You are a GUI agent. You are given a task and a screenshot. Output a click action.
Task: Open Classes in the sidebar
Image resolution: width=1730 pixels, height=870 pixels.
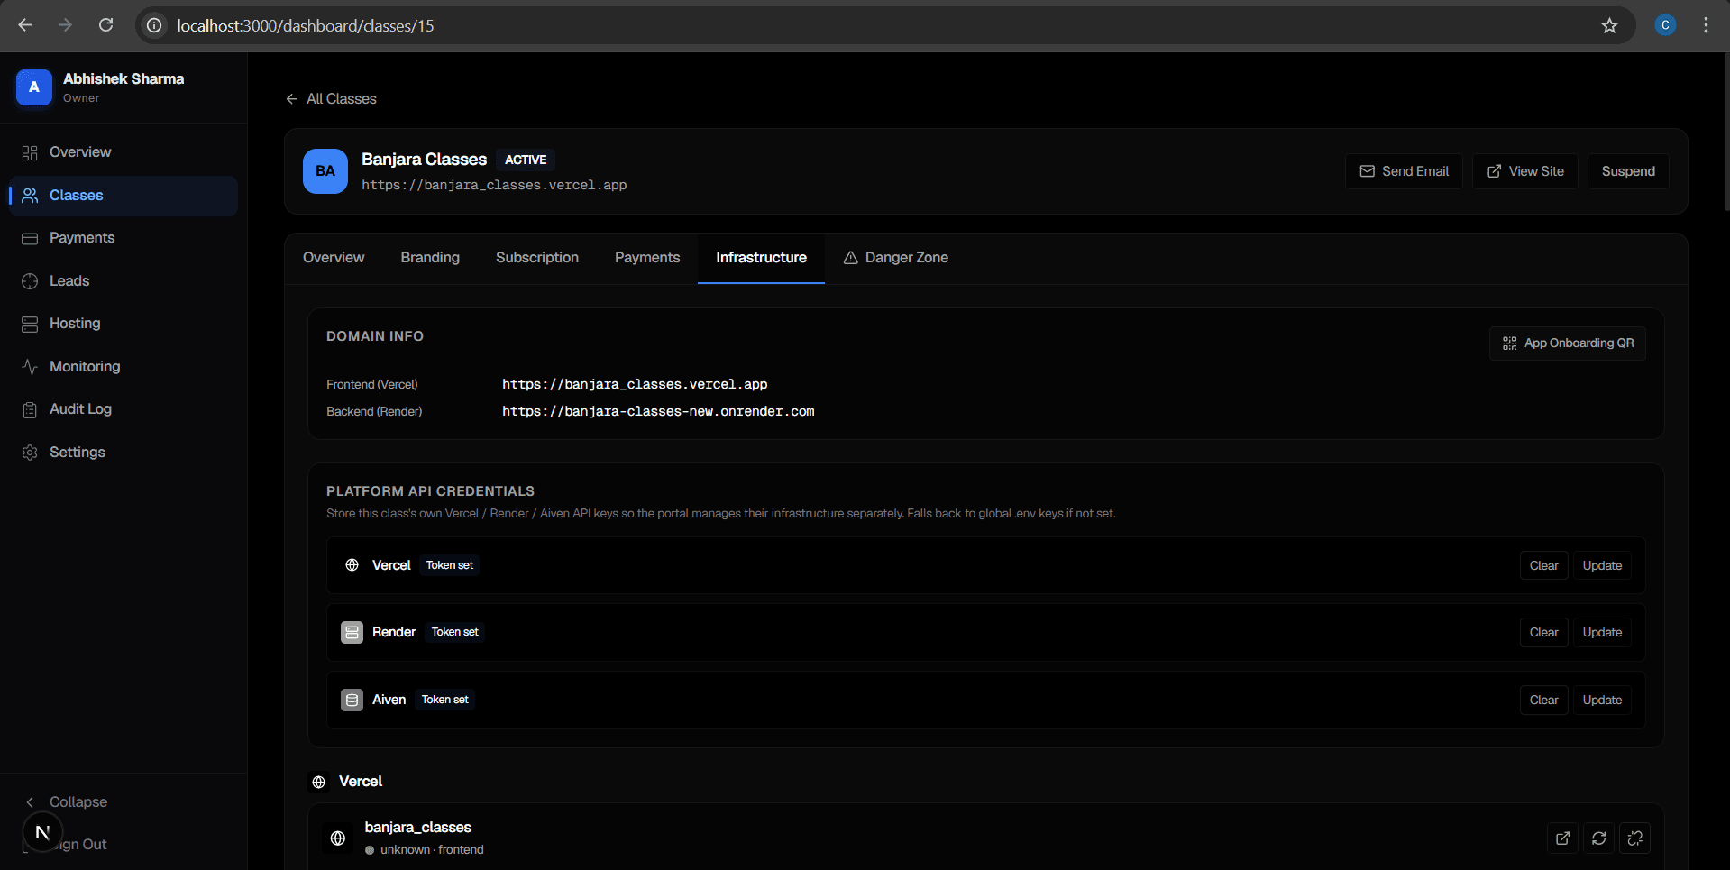pyautogui.click(x=124, y=196)
